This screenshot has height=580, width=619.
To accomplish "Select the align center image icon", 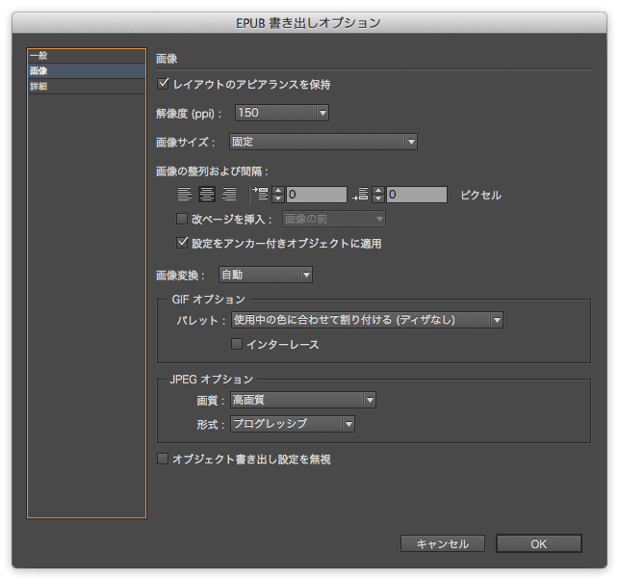I will (x=207, y=195).
